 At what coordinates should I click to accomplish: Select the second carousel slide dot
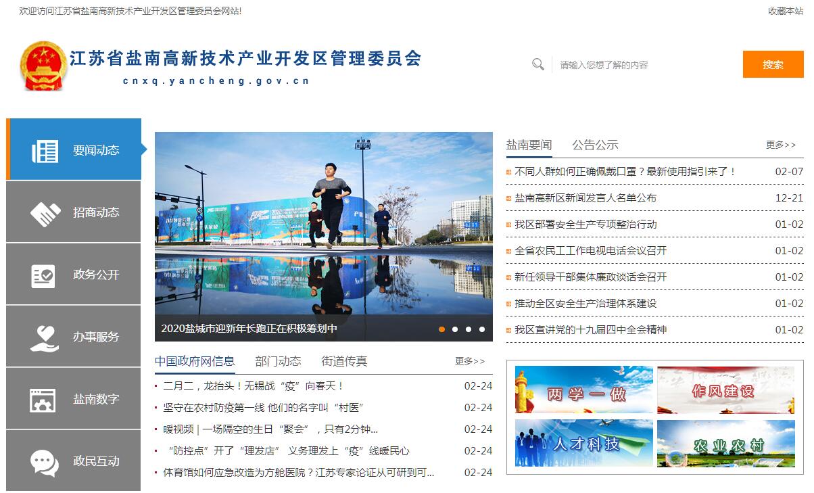tap(455, 329)
